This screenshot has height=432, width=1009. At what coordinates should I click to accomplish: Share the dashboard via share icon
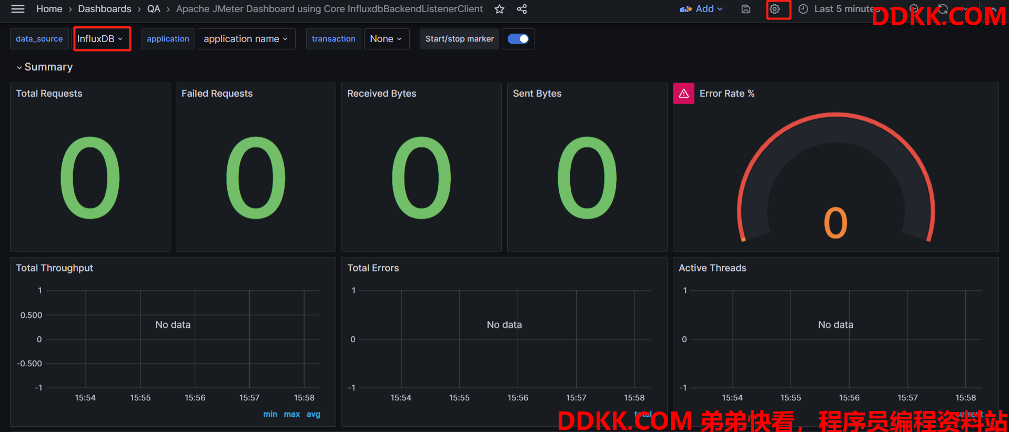point(522,9)
